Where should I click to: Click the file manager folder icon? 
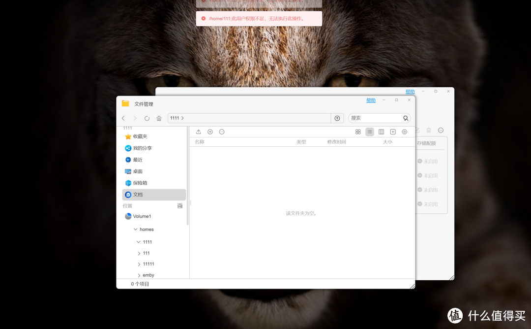(x=125, y=103)
